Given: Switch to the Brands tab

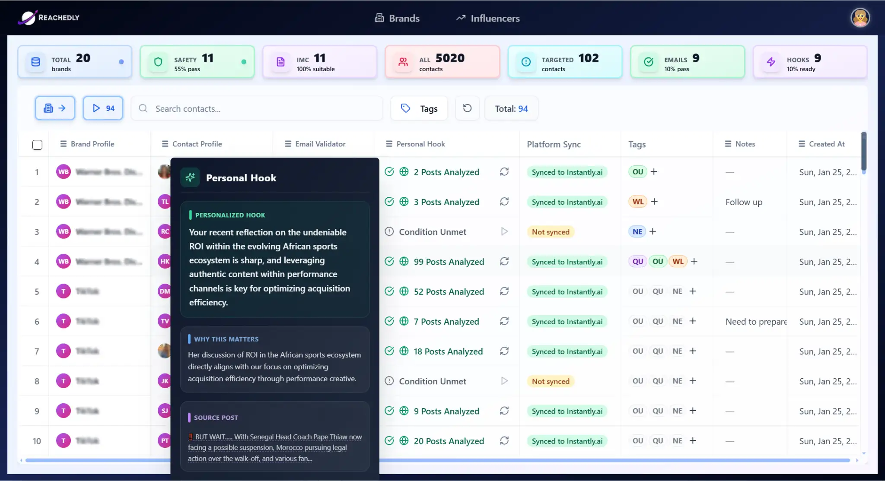Looking at the screenshot, I should click(397, 18).
